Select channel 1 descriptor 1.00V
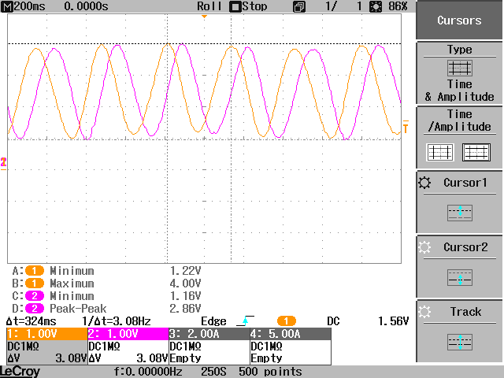504x378 pixels. click(47, 334)
